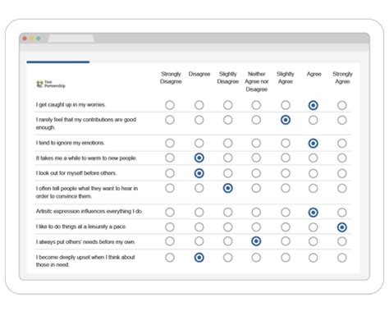Image resolution: width=389 pixels, height=316 pixels.
Task: Choose Disagree for 'Artistic expression influences everything'
Action: (199, 212)
